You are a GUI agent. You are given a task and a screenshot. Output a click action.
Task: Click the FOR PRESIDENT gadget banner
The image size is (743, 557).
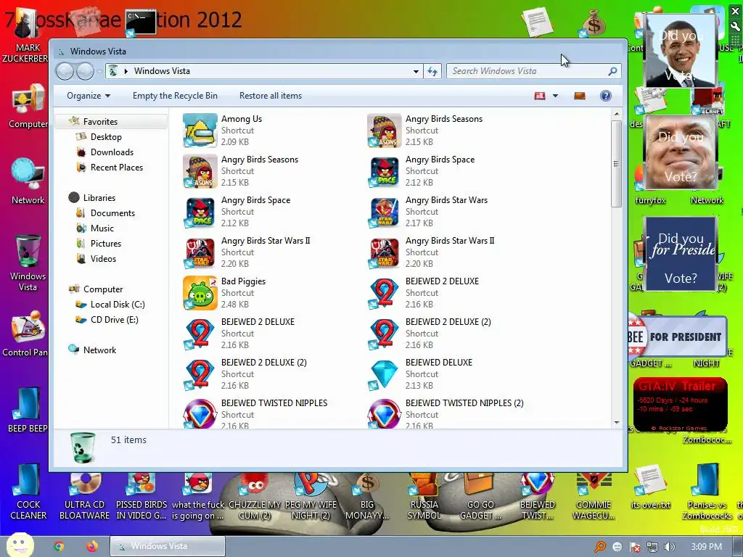677,337
